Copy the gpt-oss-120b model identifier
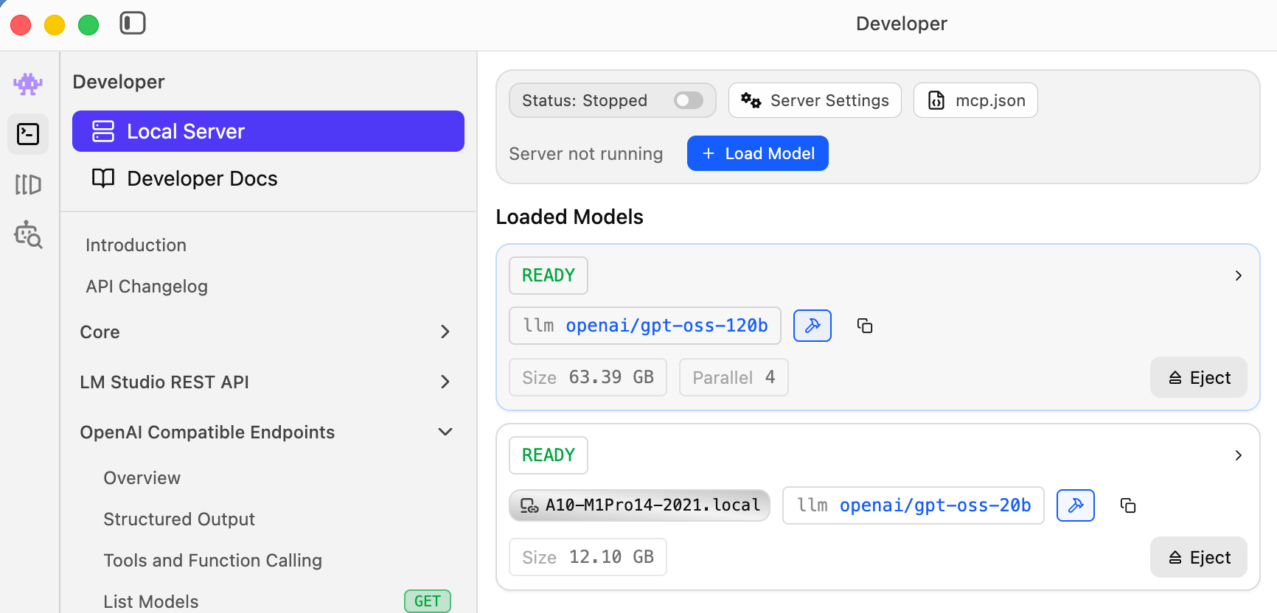This screenshot has height=613, width=1277. coord(865,326)
